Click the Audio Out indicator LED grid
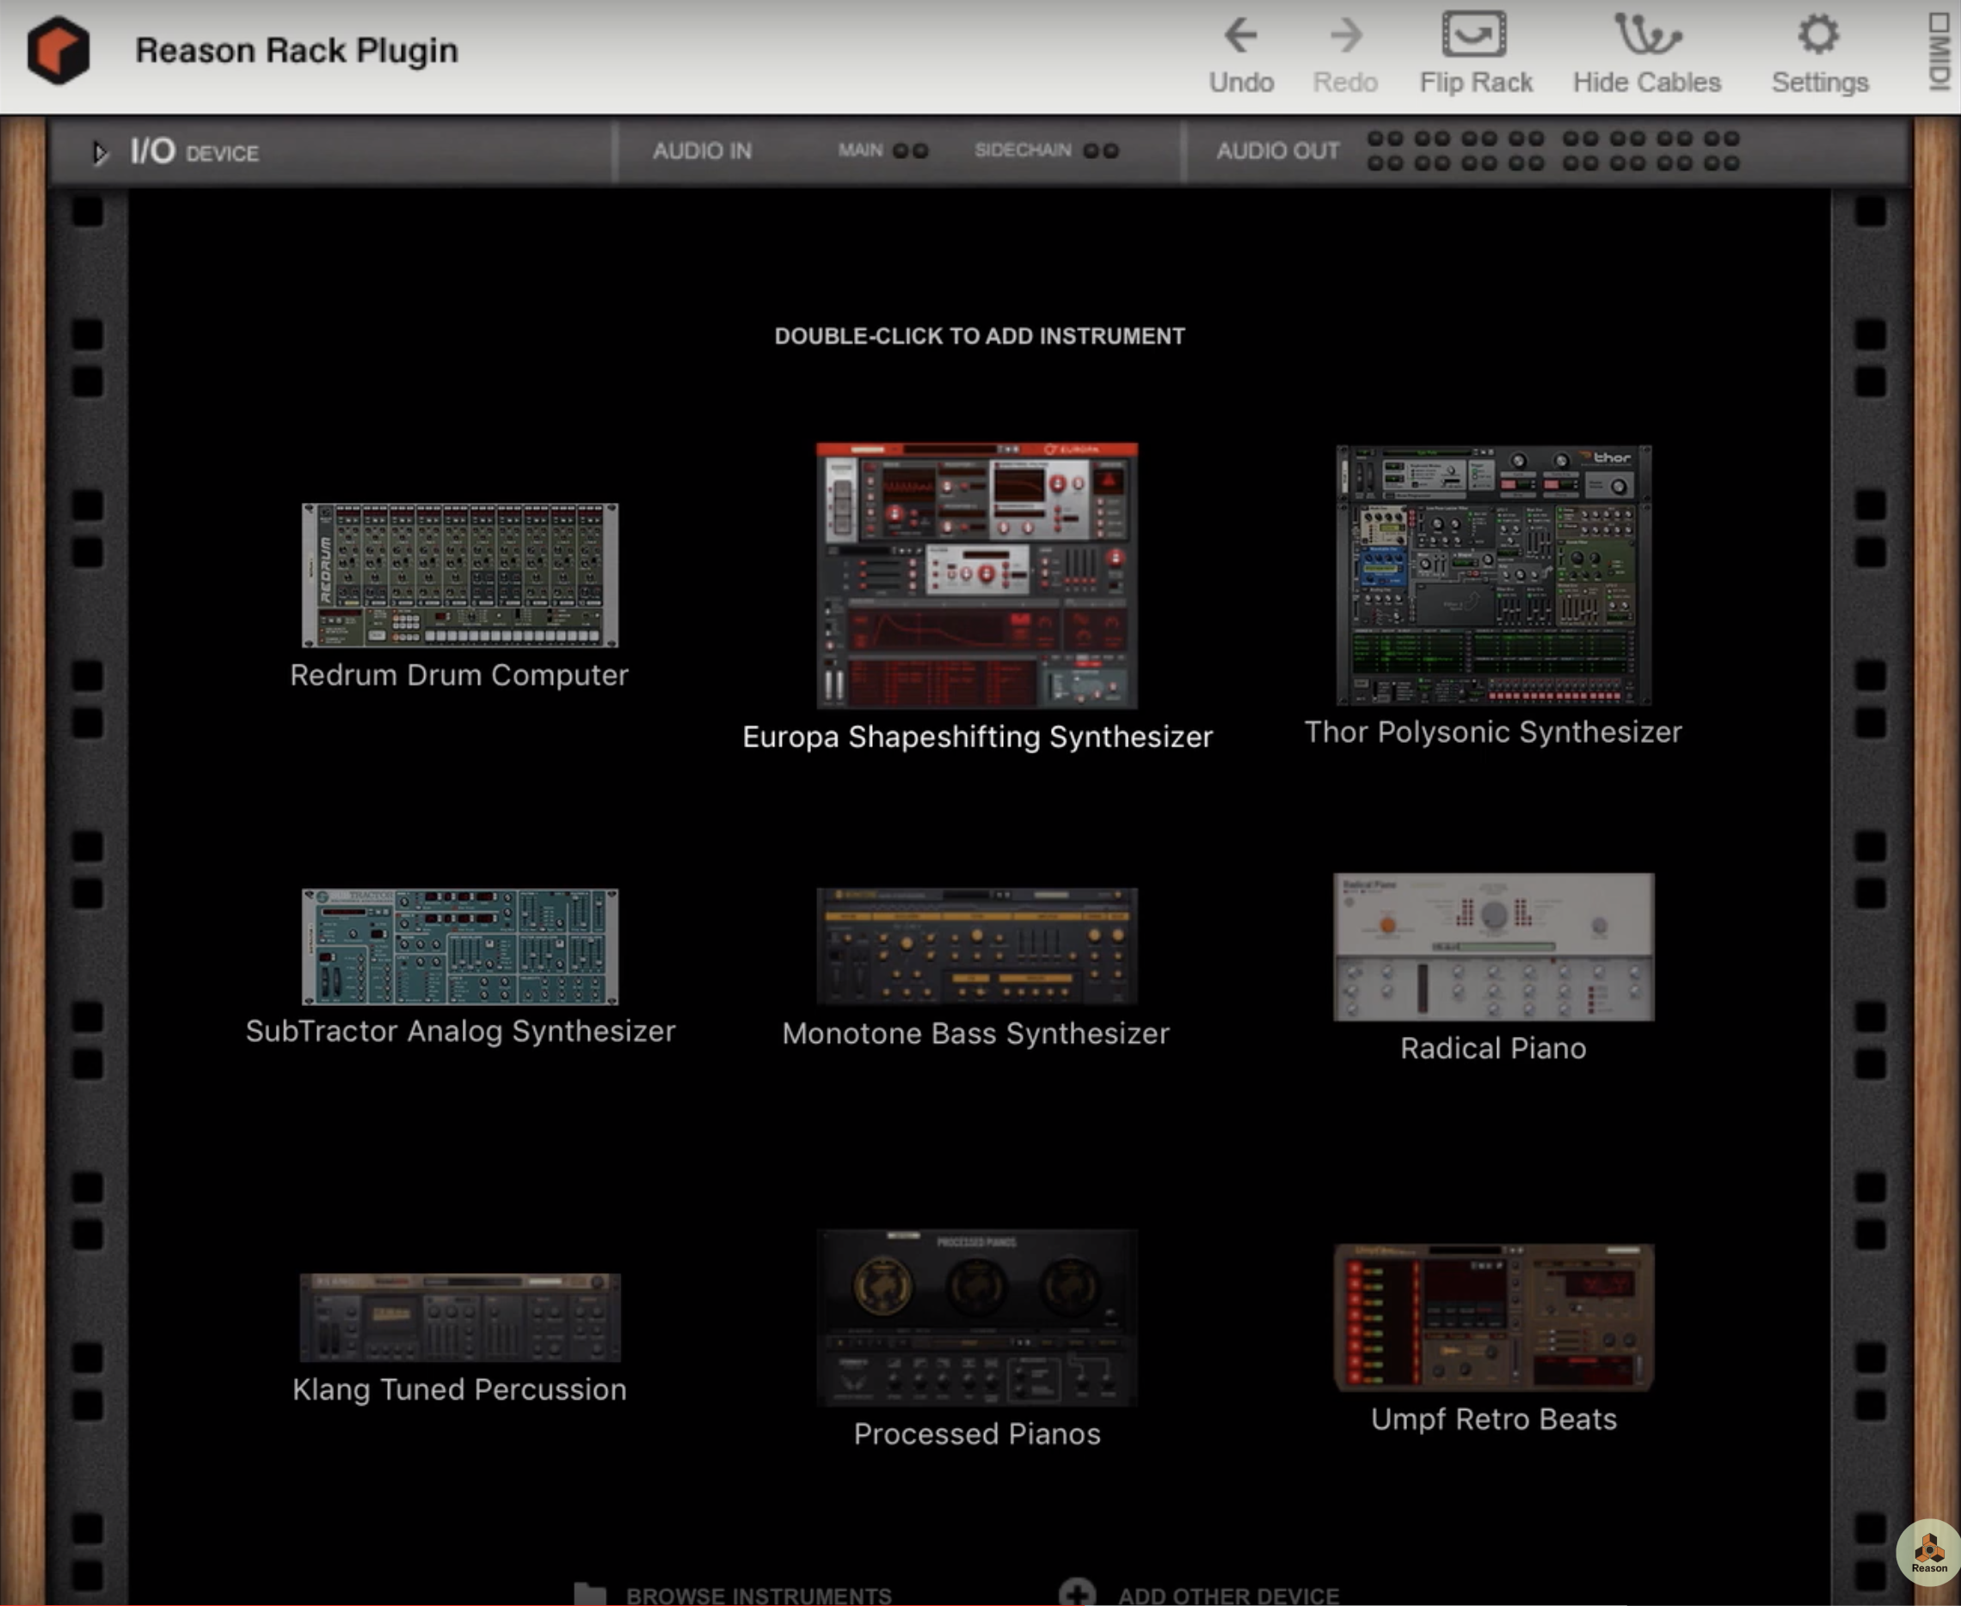 [1552, 150]
